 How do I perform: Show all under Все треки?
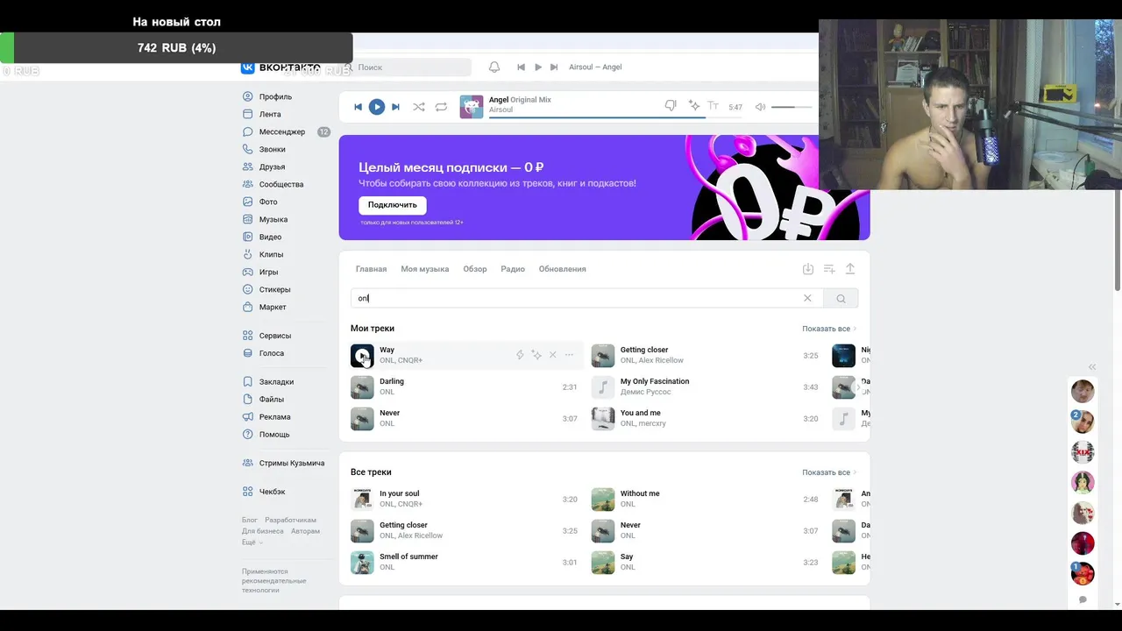click(x=829, y=472)
